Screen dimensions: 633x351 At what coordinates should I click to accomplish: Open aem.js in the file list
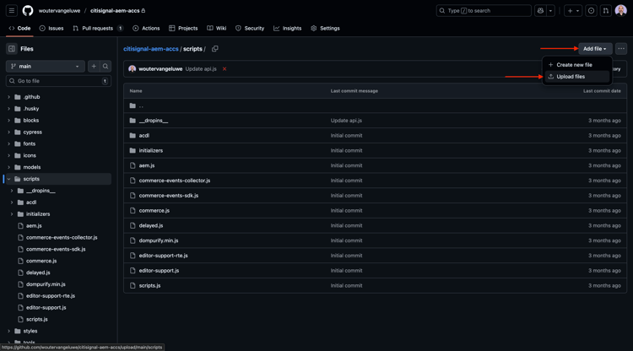pos(147,165)
